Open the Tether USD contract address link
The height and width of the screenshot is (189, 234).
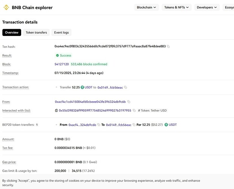(x=95, y=111)
